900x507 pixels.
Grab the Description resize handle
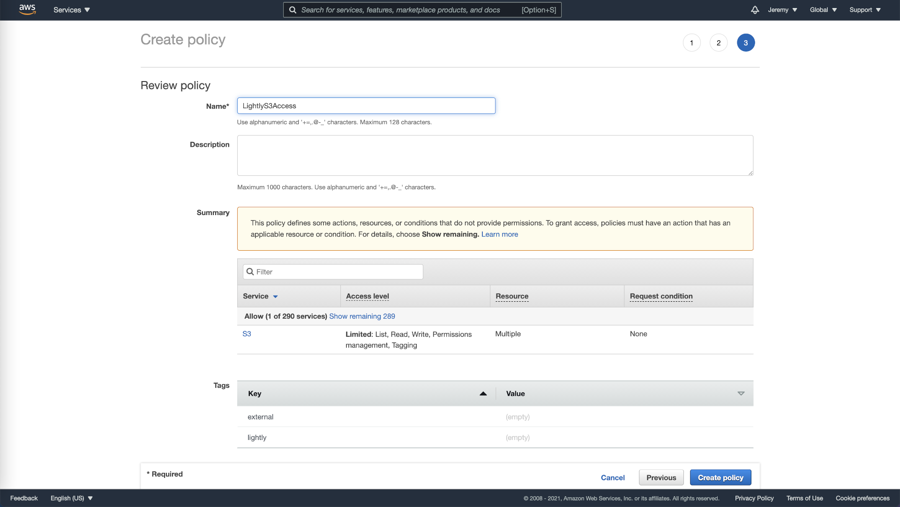click(750, 173)
